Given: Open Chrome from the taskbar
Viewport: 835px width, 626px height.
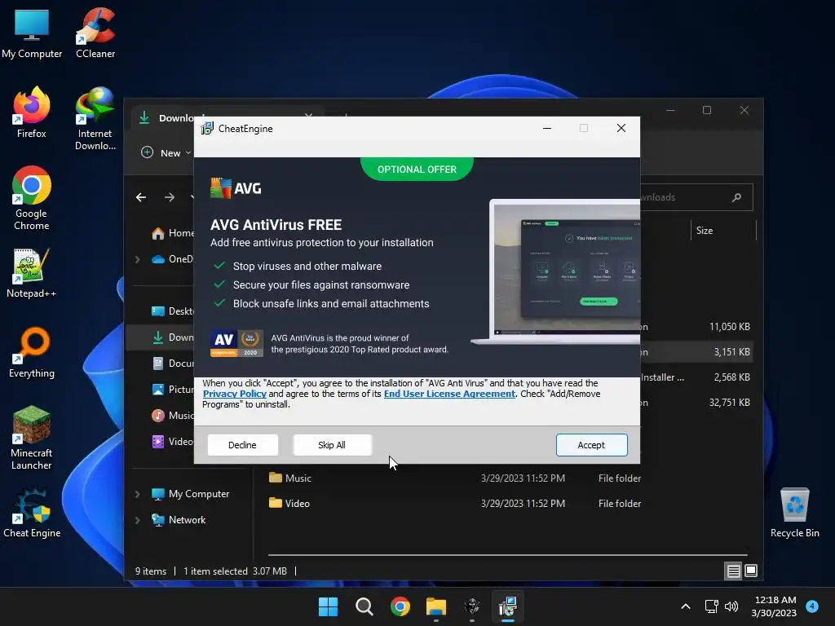Looking at the screenshot, I should pyautogui.click(x=400, y=606).
